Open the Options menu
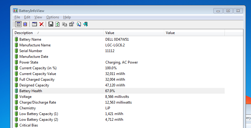251x128 pixels. (x=53, y=17)
